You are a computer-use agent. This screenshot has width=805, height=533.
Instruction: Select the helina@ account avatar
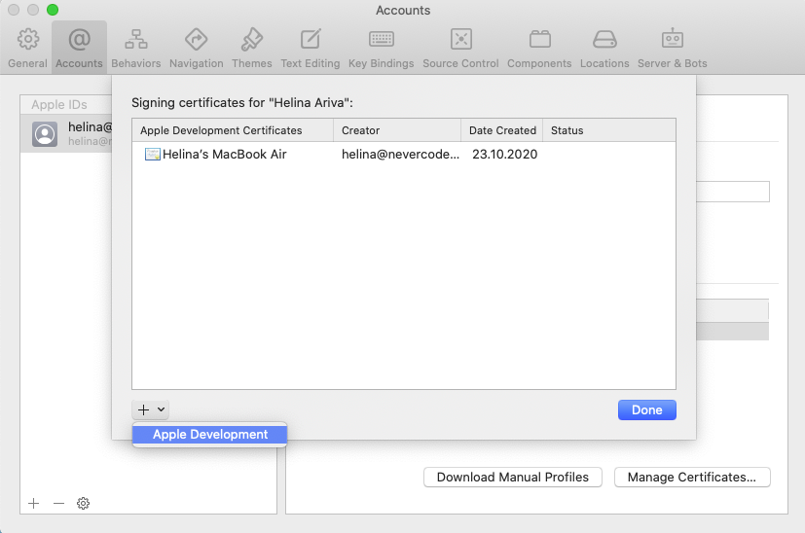coord(45,134)
